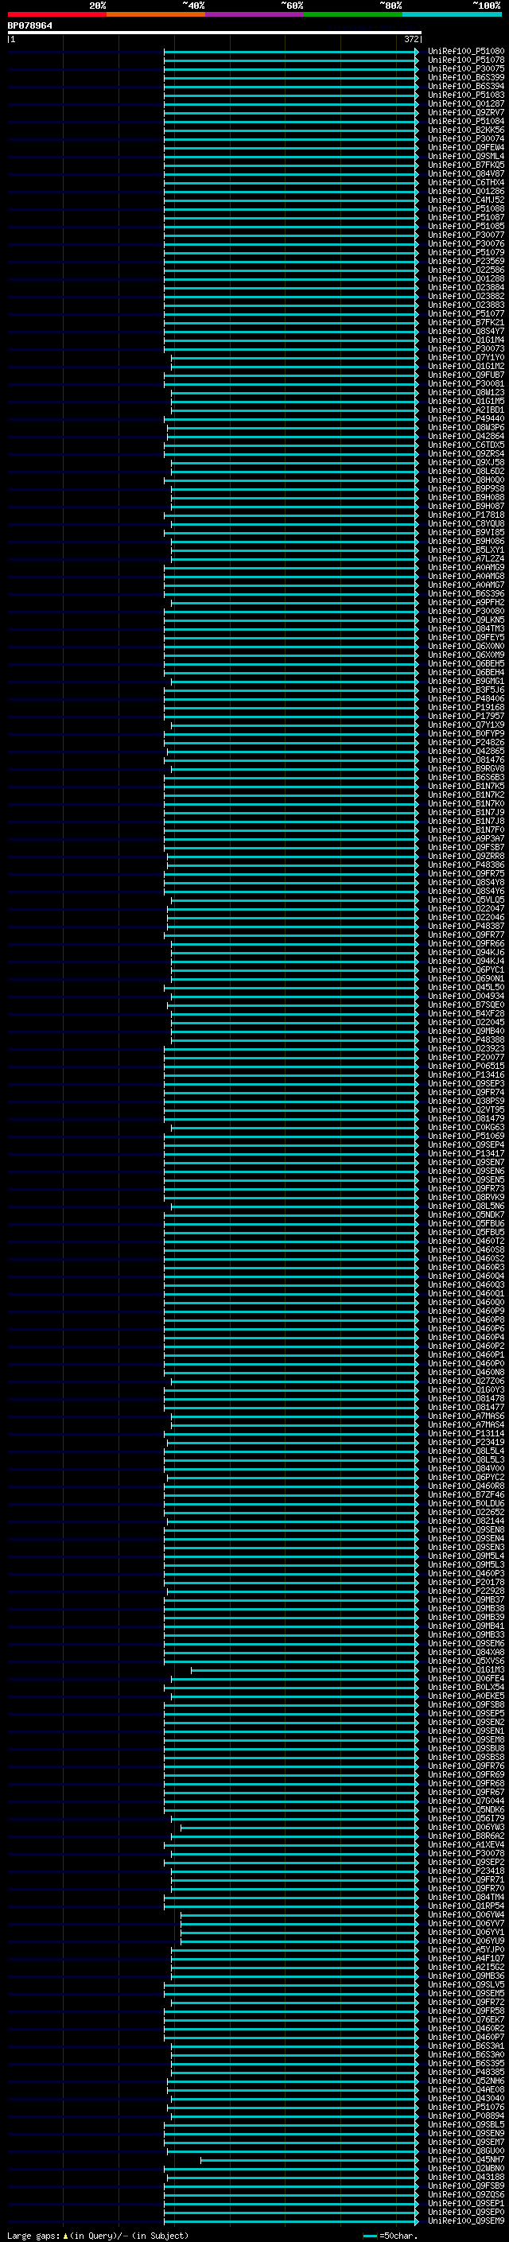509x2242 pixels.
Task: Select the UniRef100_P23569 label
Action: (466, 261)
